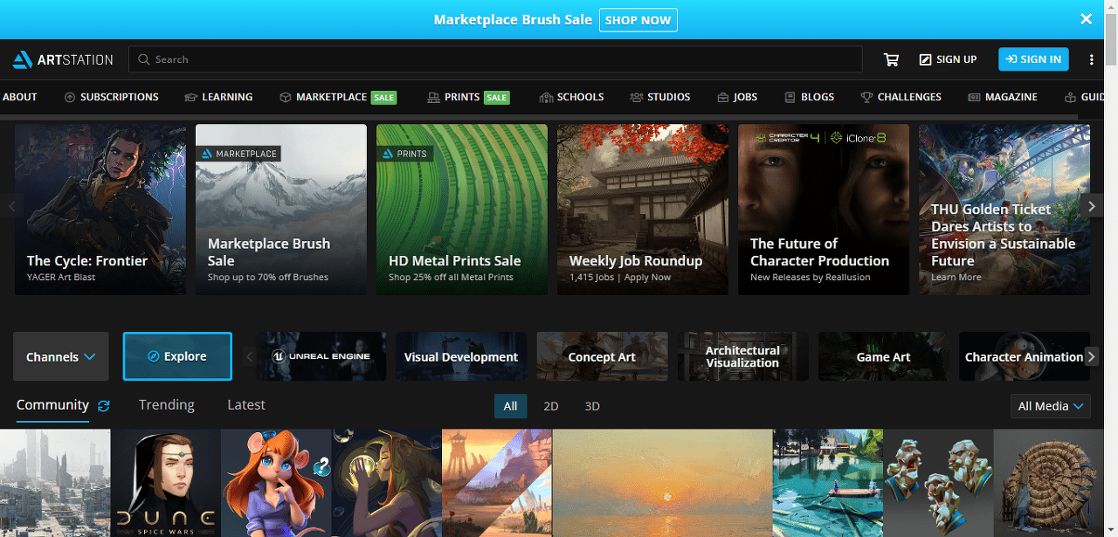The height and width of the screenshot is (537, 1118).
Task: Open the Magazine menu item
Action: tap(1003, 97)
